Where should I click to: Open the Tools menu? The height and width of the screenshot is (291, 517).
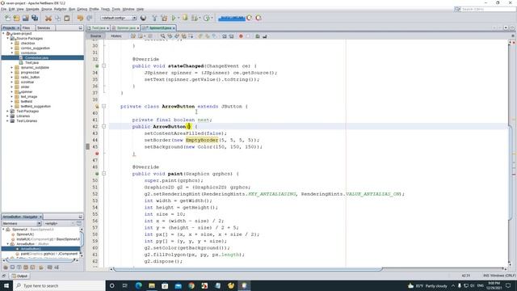pos(116,9)
